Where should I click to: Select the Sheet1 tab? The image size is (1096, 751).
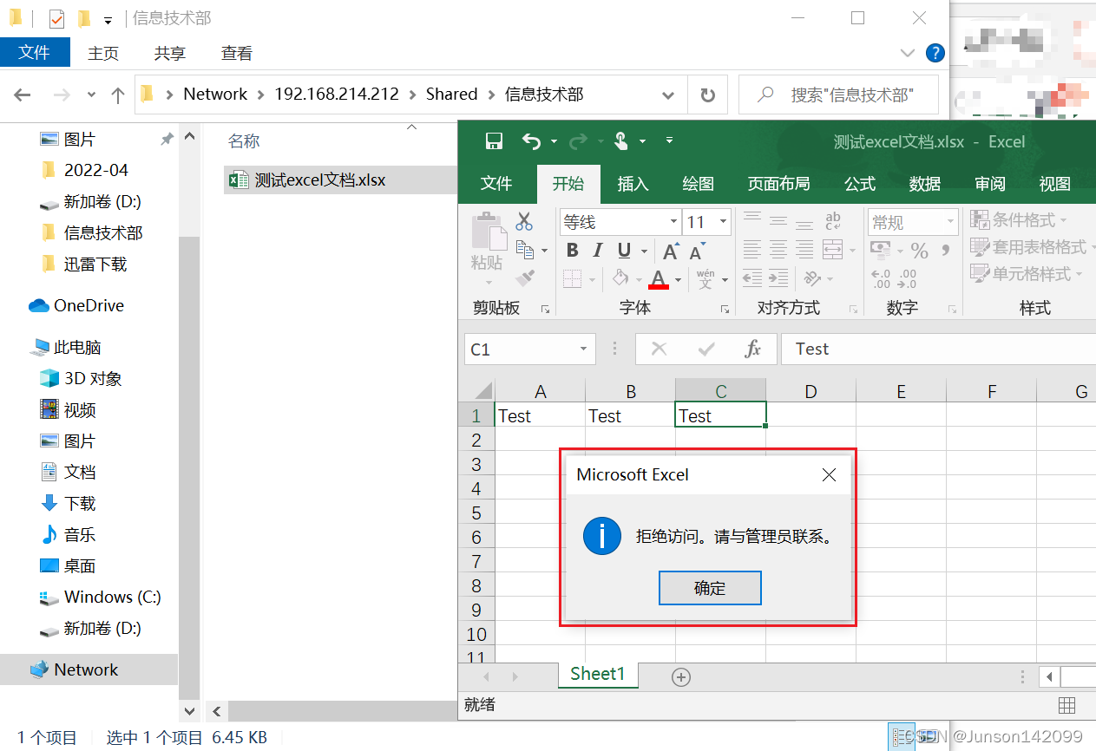tap(597, 675)
